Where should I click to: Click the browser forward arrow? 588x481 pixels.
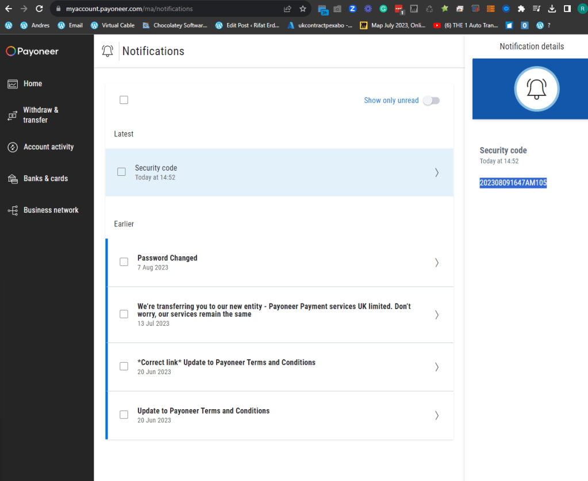click(x=24, y=9)
